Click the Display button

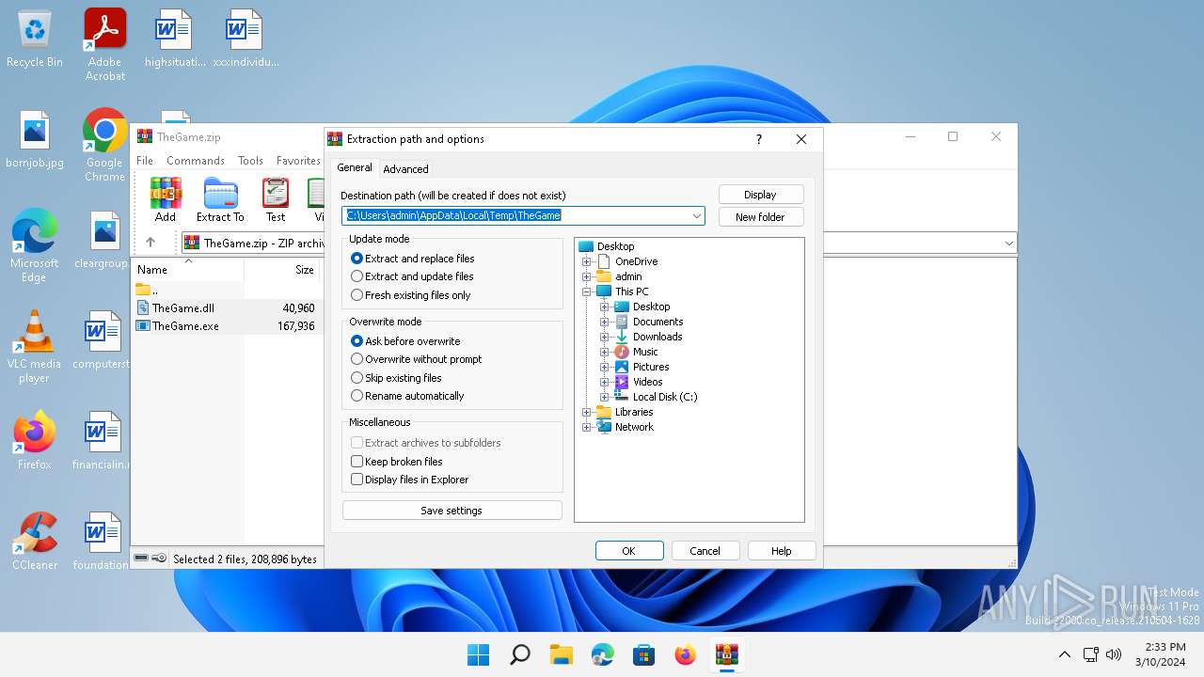tap(760, 195)
